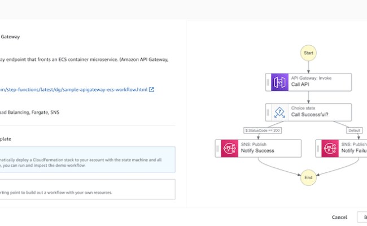Viewport: 367px width, 226px height.
Task: Select the Call API state box
Action: (x=308, y=82)
